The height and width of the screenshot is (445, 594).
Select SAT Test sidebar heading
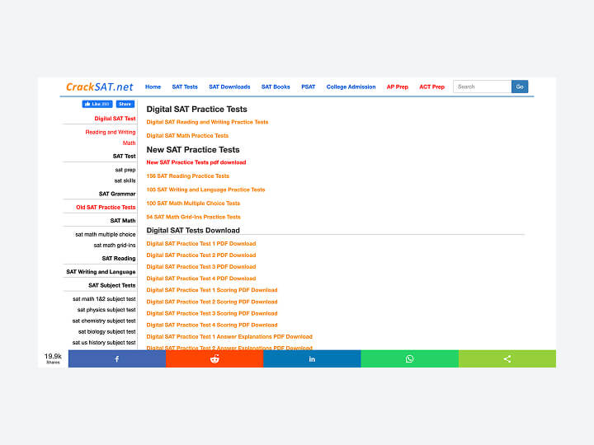click(x=124, y=157)
